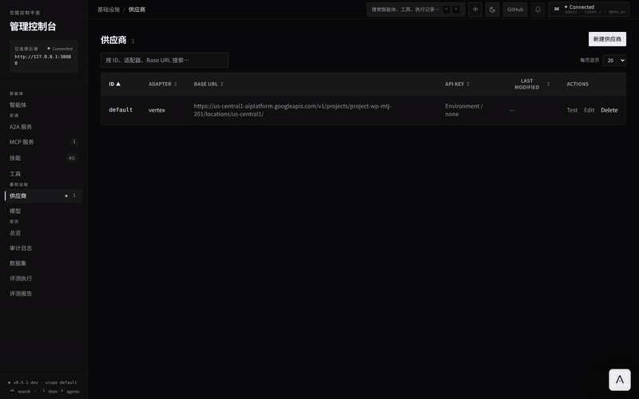639x399 pixels.
Task: Sort the LAST MODIFIED column
Action: click(548, 84)
